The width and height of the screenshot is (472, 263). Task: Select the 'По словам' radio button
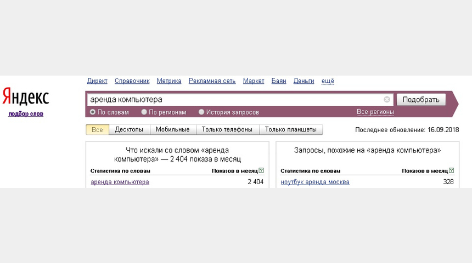tap(93, 112)
